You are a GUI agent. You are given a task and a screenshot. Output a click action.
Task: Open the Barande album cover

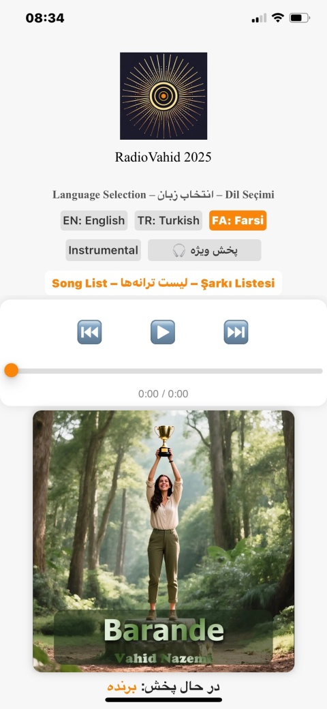(163, 541)
